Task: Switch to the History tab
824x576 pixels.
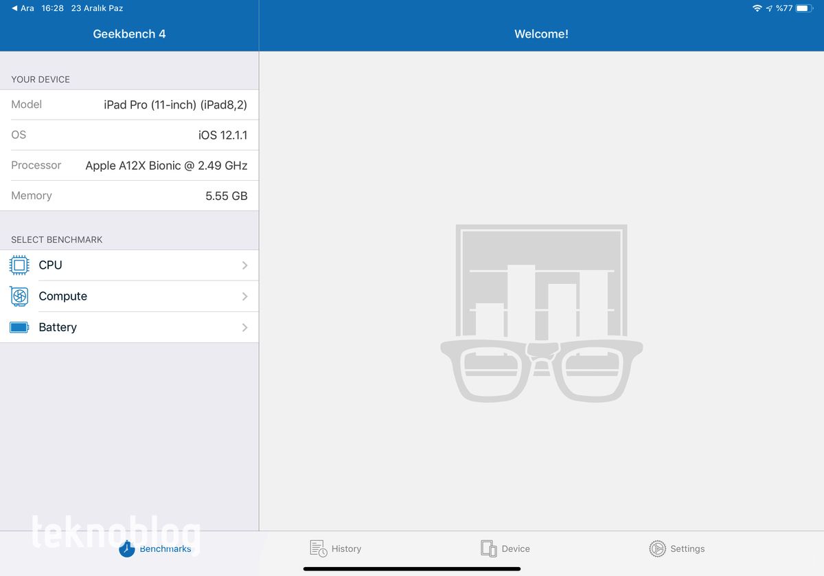Action: pyautogui.click(x=336, y=549)
